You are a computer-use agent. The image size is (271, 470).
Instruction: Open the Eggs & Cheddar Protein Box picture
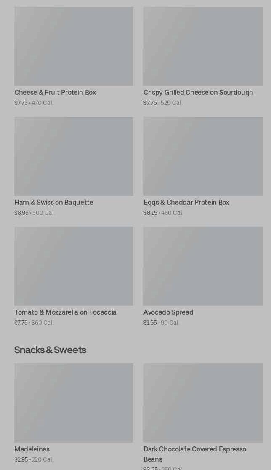203,156
